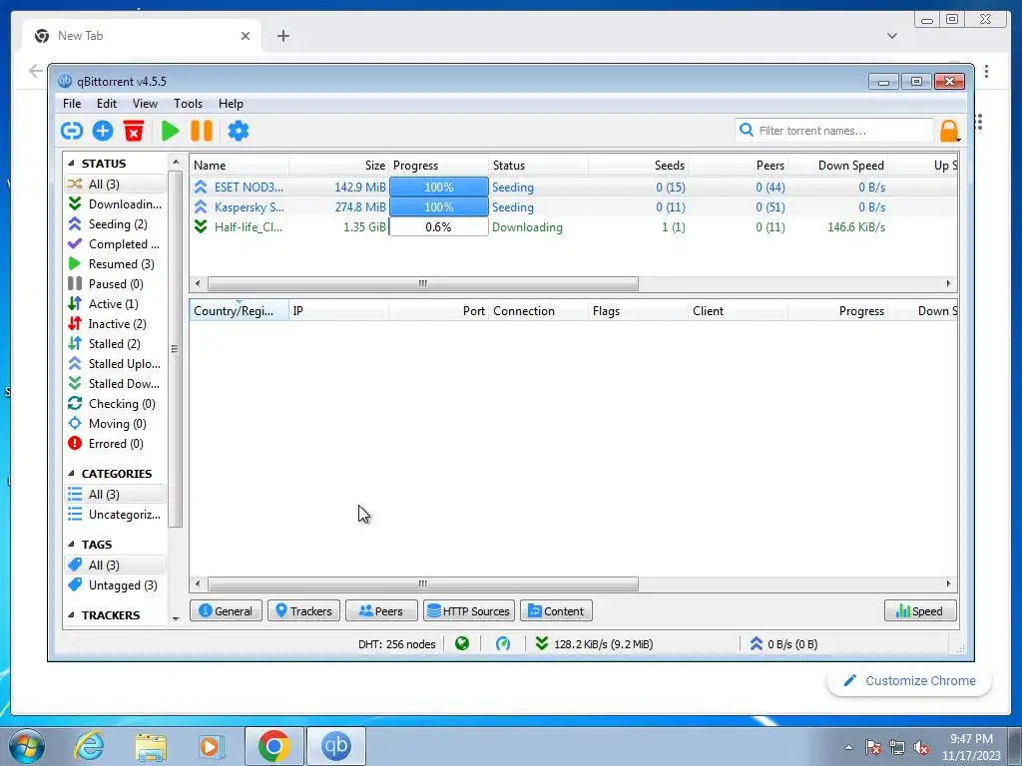1022x766 pixels.
Task: Sort torrents by the Name column header
Action: pos(240,166)
